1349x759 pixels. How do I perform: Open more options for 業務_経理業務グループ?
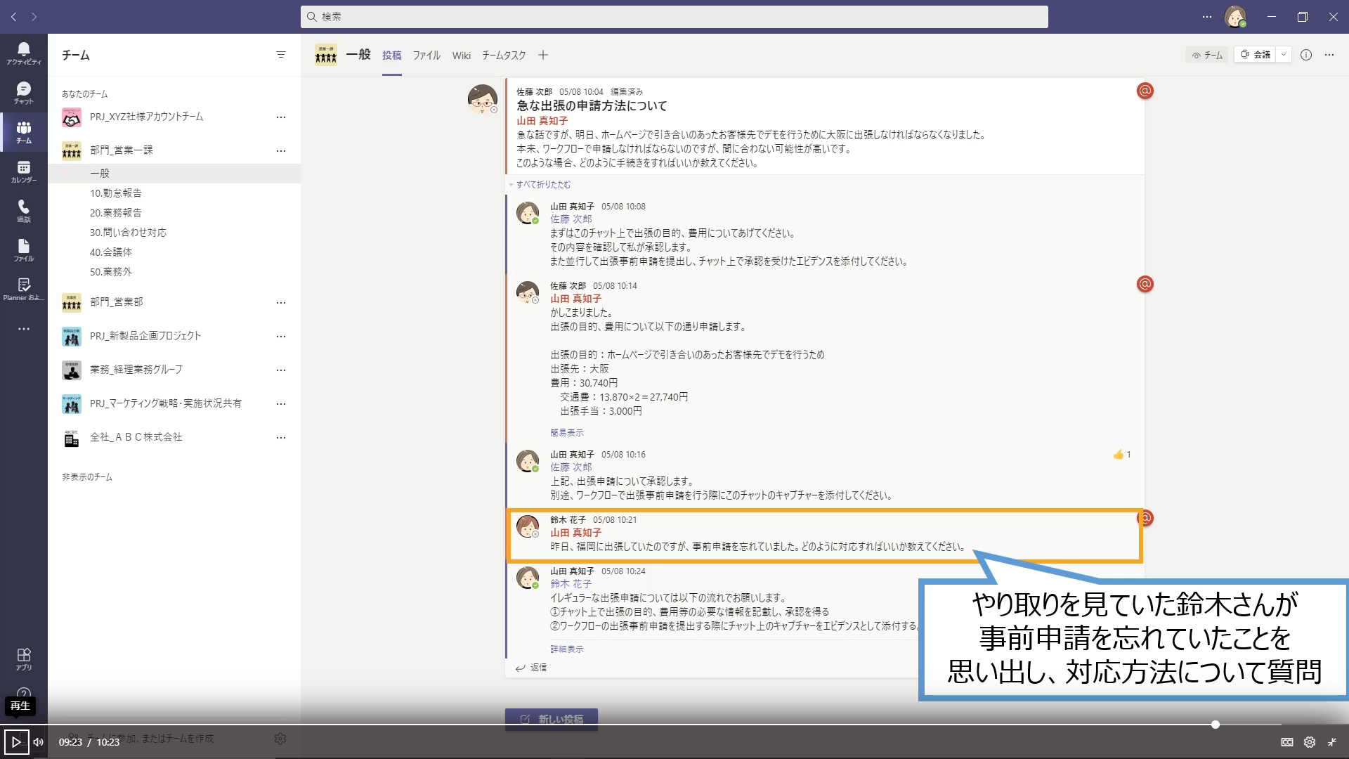[281, 370]
